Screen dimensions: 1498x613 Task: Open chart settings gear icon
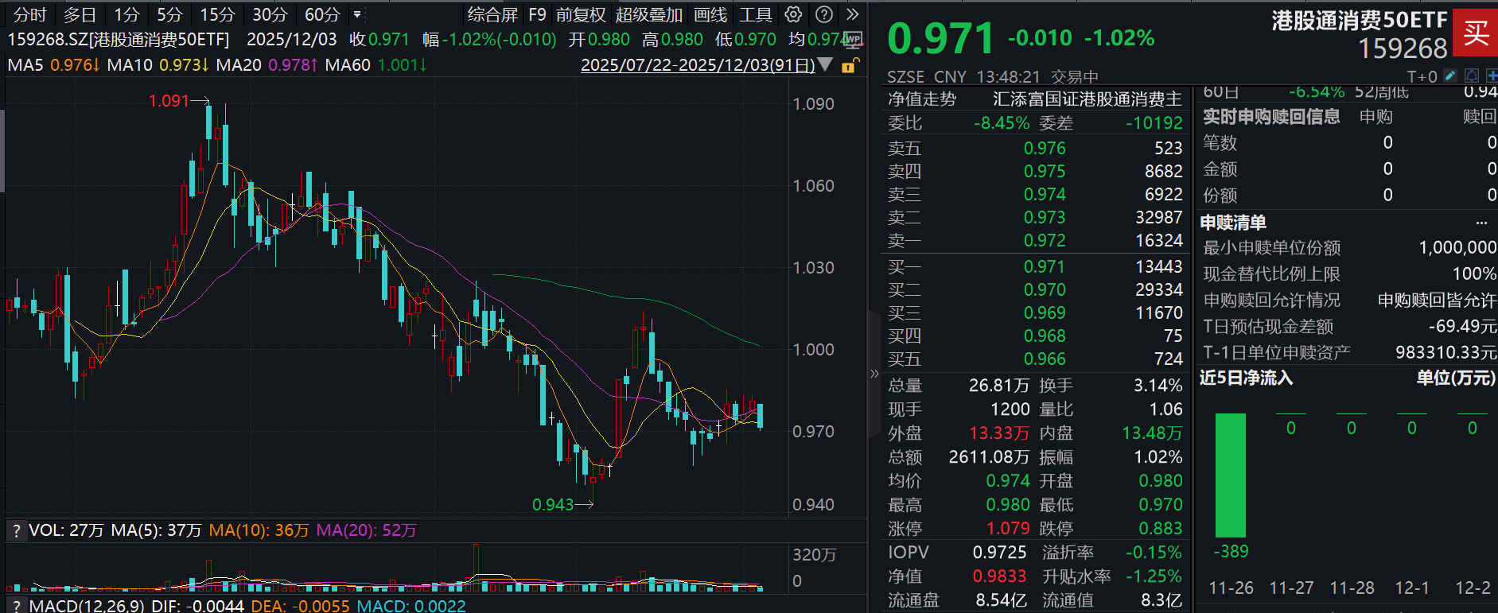(793, 14)
